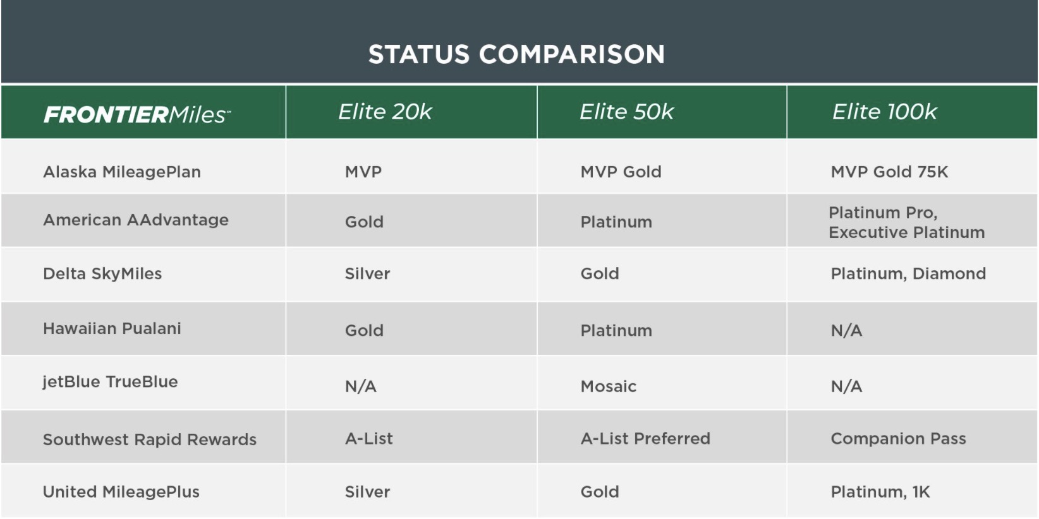This screenshot has width=1039, height=519.
Task: Select the Companion Pass cell
Action: pos(898,438)
